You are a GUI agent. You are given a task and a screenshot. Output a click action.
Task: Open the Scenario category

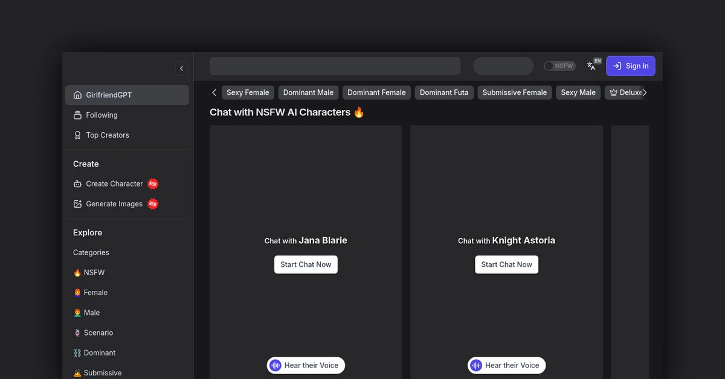[x=98, y=333]
